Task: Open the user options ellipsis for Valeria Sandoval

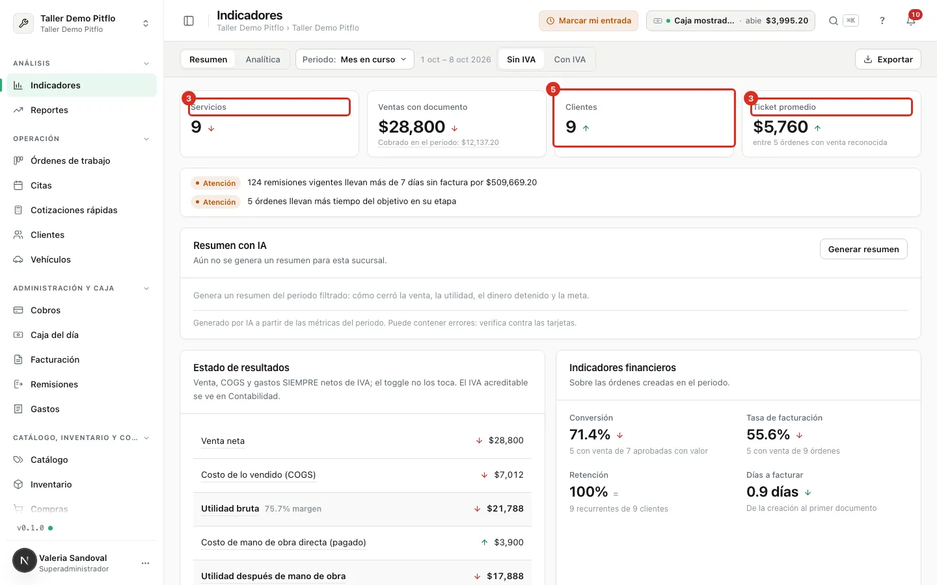Action: (x=145, y=563)
